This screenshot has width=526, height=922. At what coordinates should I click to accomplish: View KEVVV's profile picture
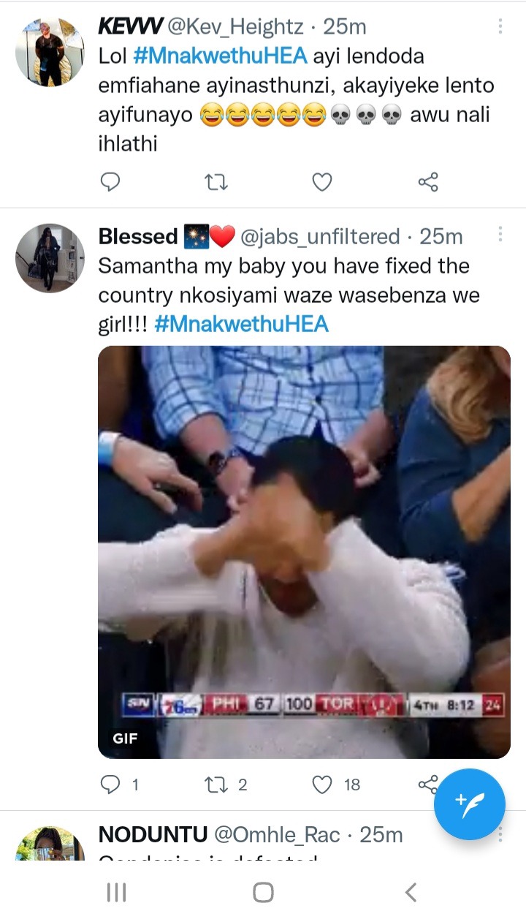[x=50, y=52]
